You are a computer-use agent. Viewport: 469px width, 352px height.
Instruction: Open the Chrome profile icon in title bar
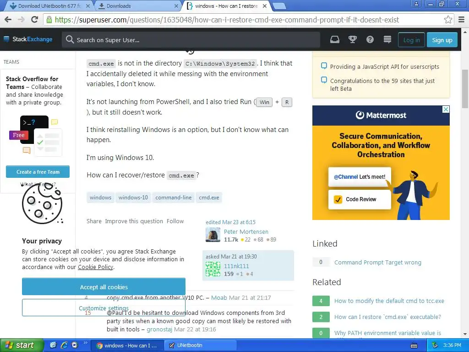(416, 4)
